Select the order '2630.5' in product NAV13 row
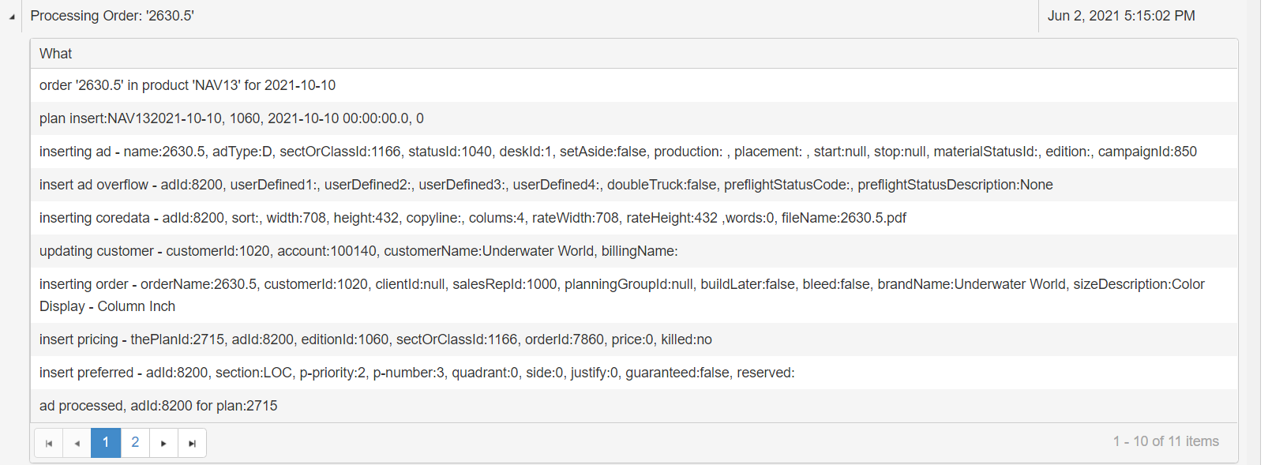Viewport: 1268px width, 465px height. pos(187,85)
